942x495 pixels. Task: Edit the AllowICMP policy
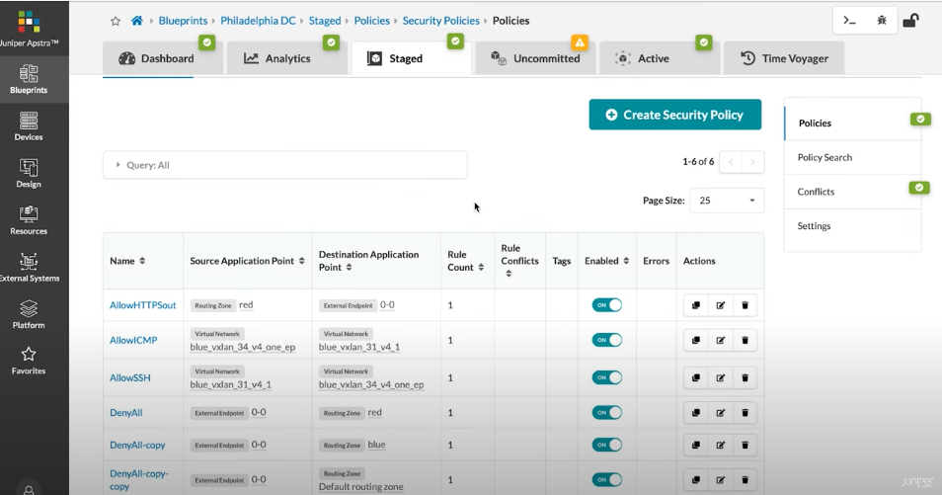[x=720, y=340]
